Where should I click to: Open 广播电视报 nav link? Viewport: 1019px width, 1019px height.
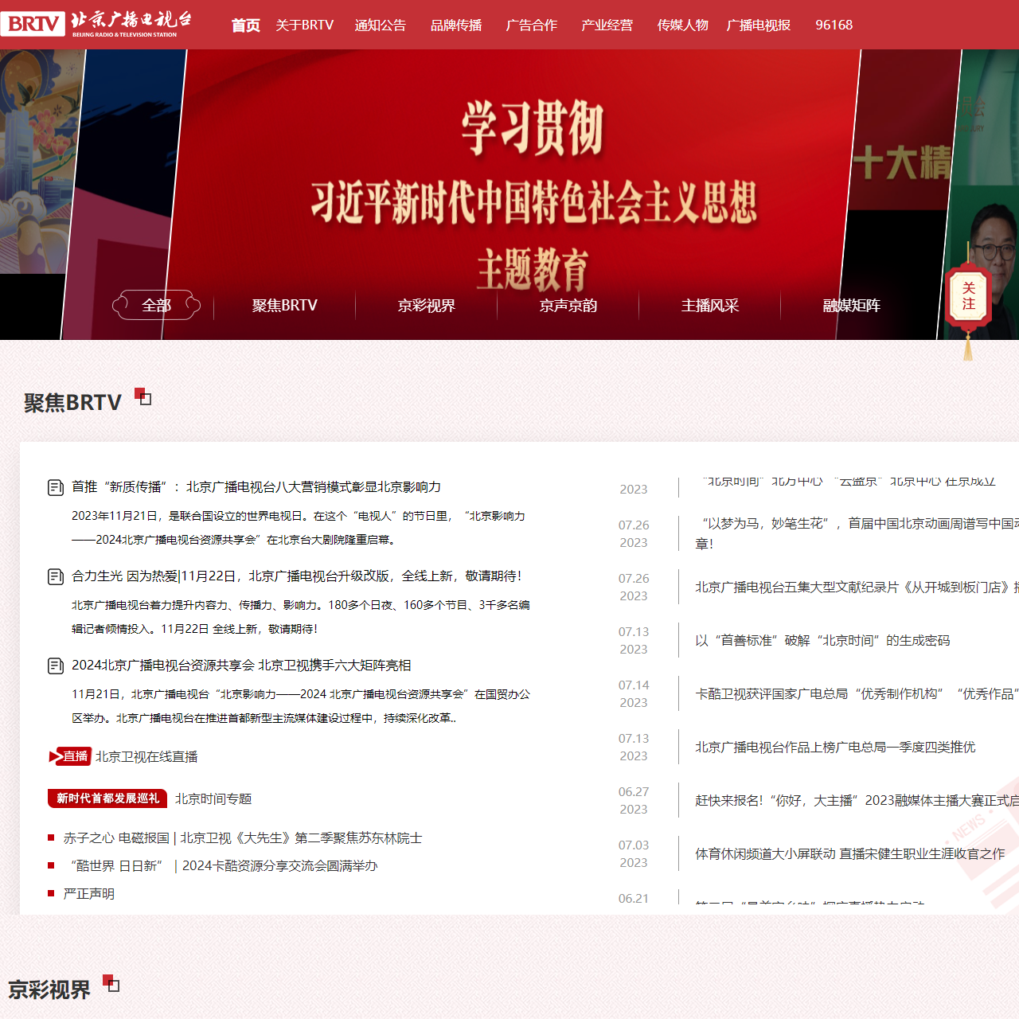coord(759,25)
